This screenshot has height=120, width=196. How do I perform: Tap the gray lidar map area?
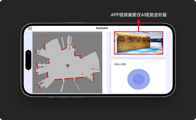click(x=67, y=62)
